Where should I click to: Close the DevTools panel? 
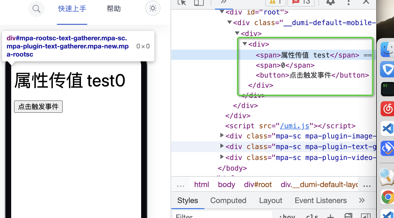[x=366, y=2]
